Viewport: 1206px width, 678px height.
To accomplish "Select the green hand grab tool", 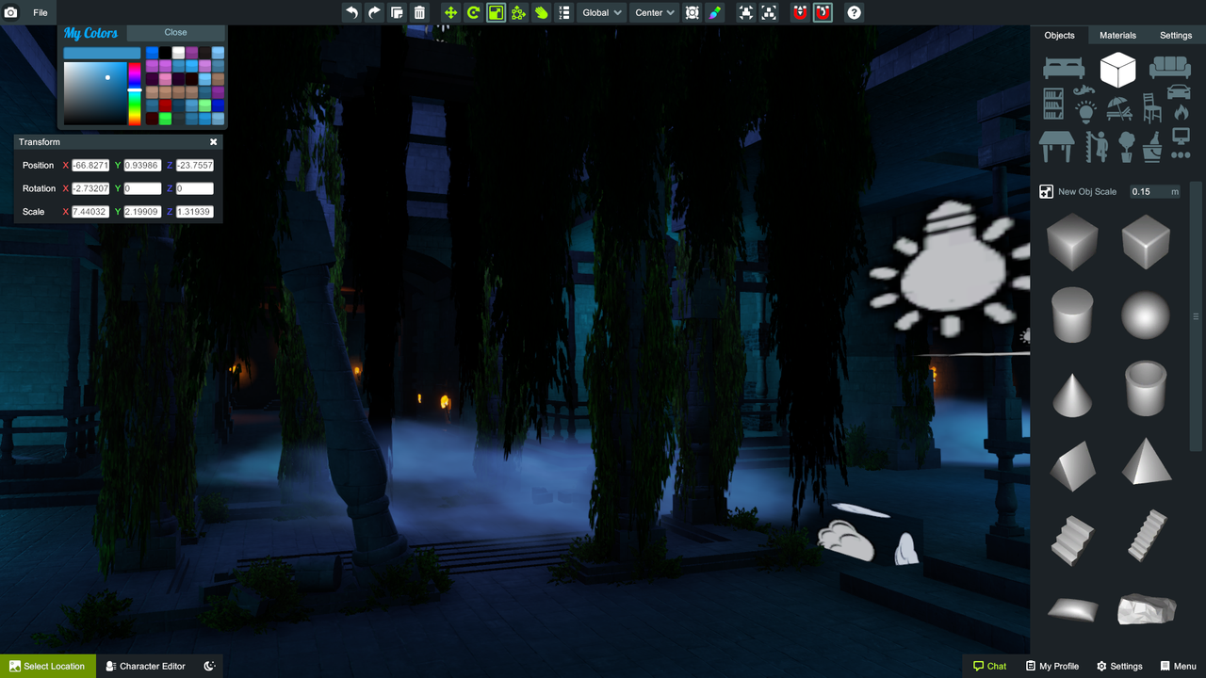I will [x=541, y=12].
